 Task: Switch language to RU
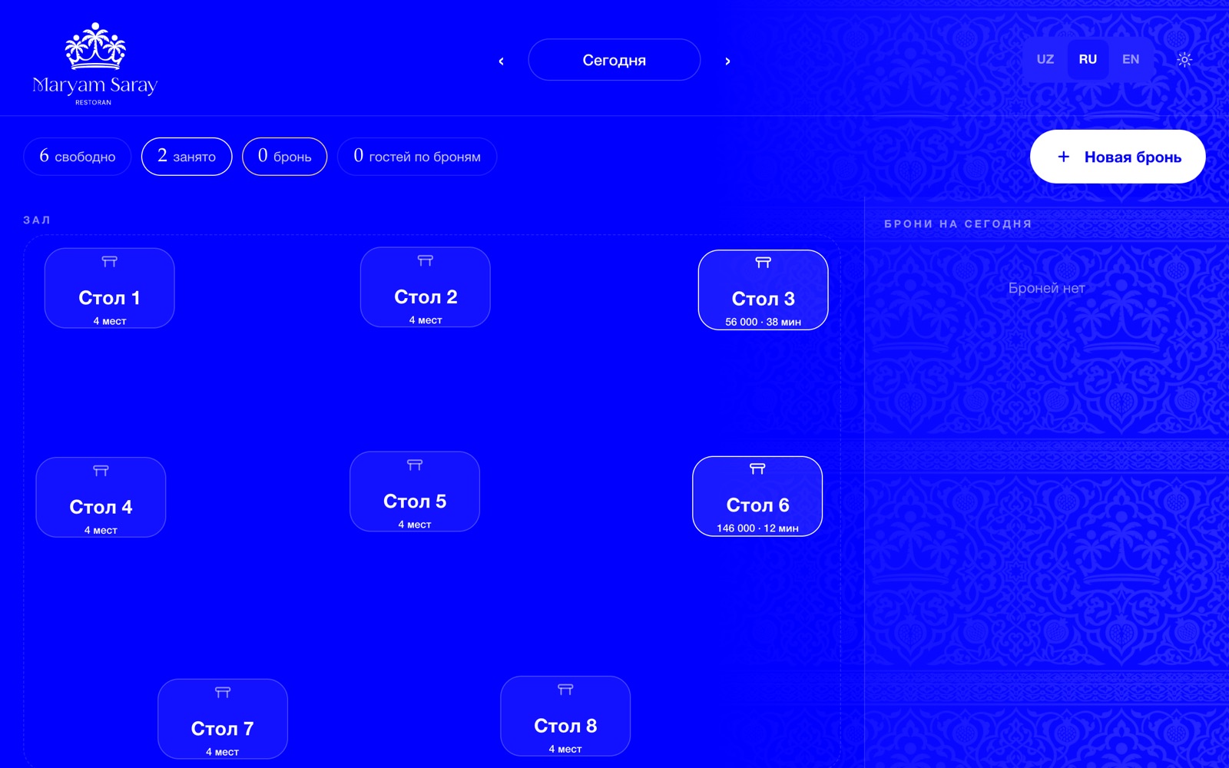(x=1088, y=59)
